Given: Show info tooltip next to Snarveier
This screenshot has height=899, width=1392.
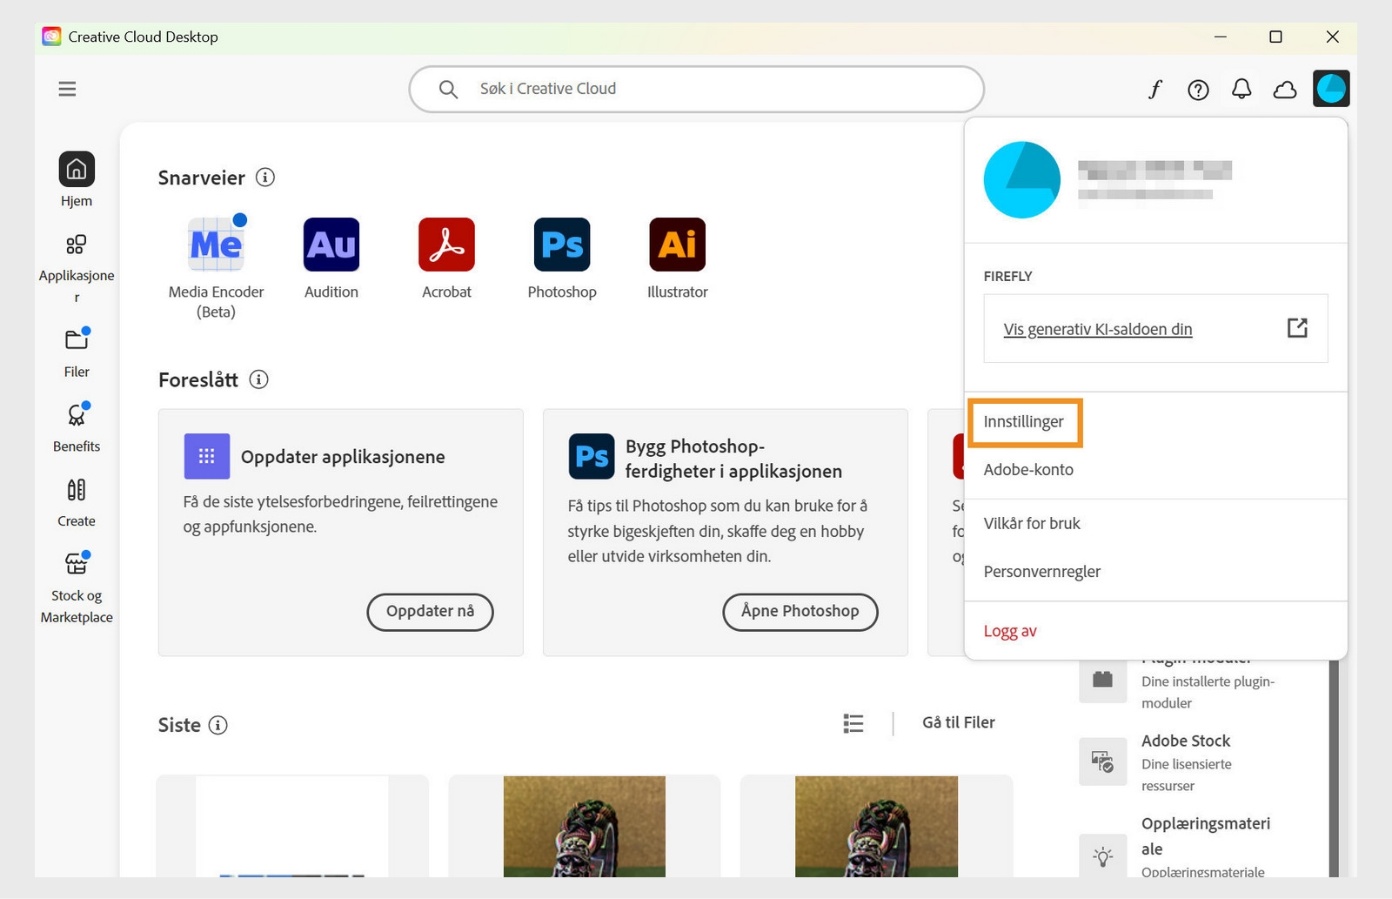Looking at the screenshot, I should (265, 177).
